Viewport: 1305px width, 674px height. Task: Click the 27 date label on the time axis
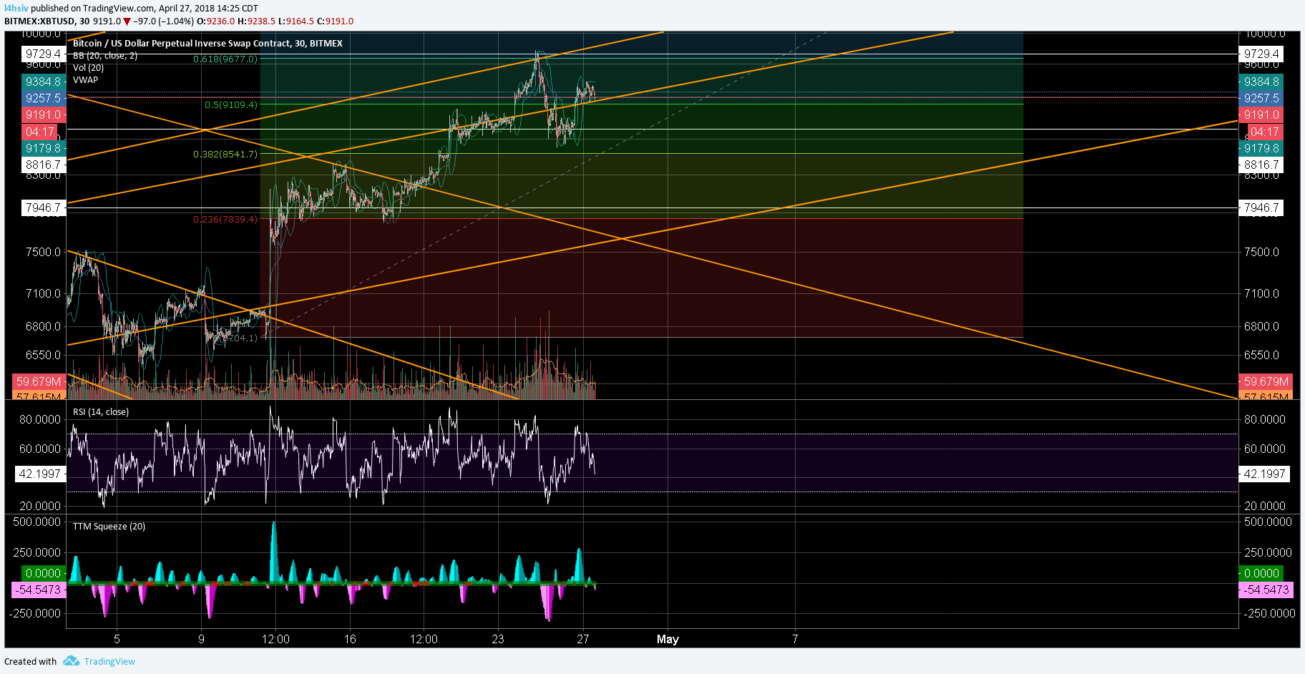(583, 640)
